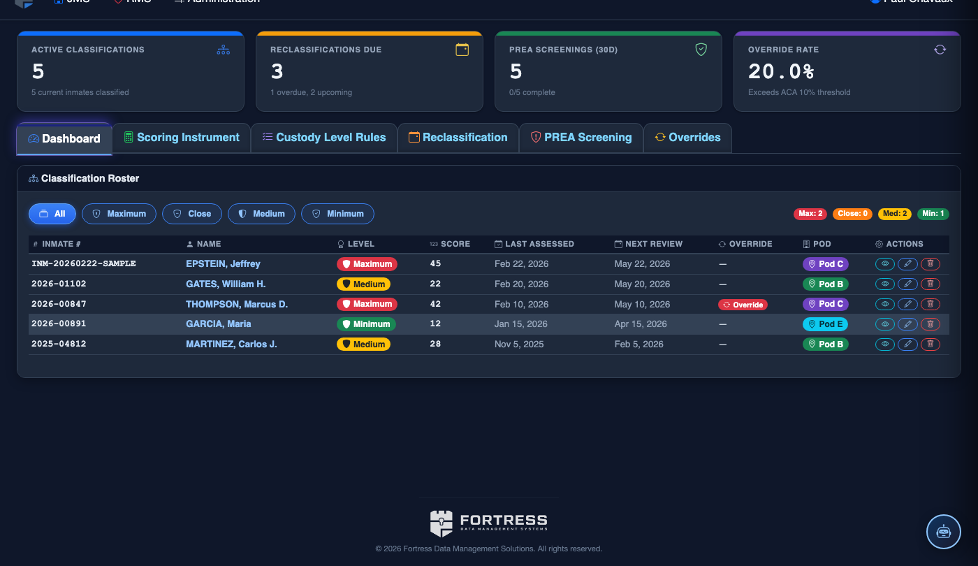Viewport: 978px width, 566px height.
Task: Filter roster by Minimum custody level
Action: click(337, 214)
